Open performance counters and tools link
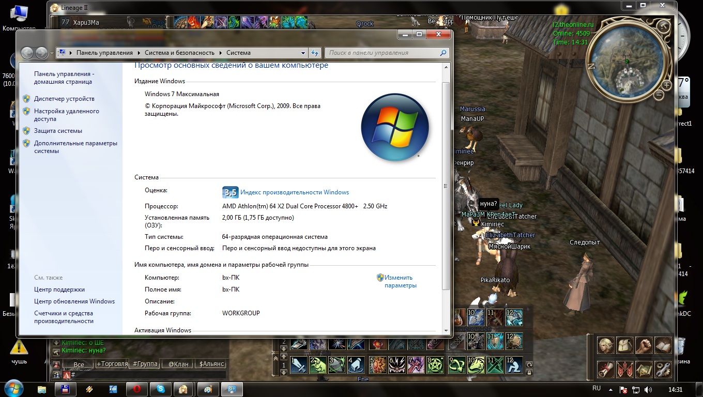Viewport: 703px width, 397px height. click(x=64, y=317)
